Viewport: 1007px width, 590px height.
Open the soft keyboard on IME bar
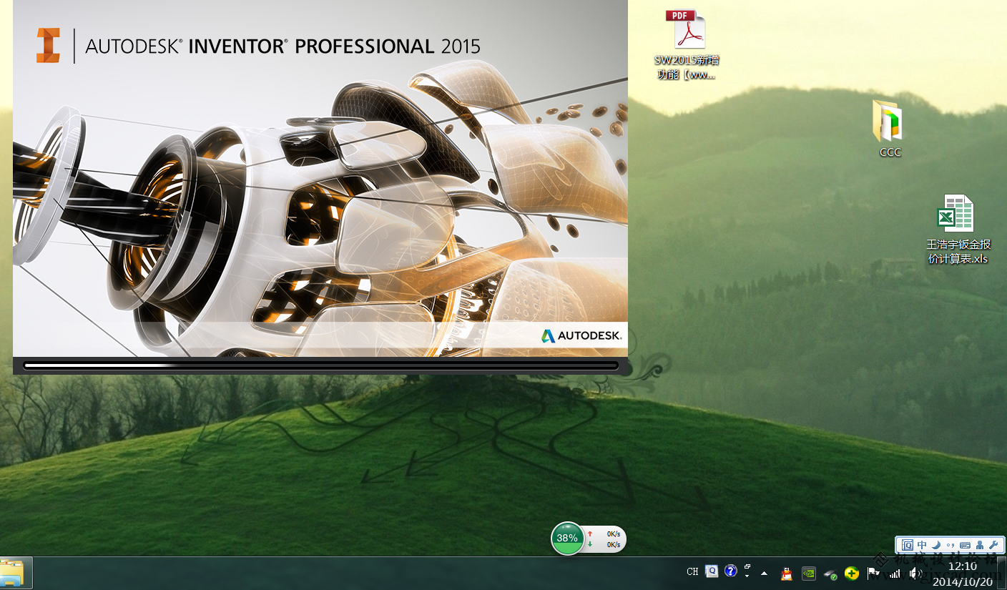[x=965, y=546]
